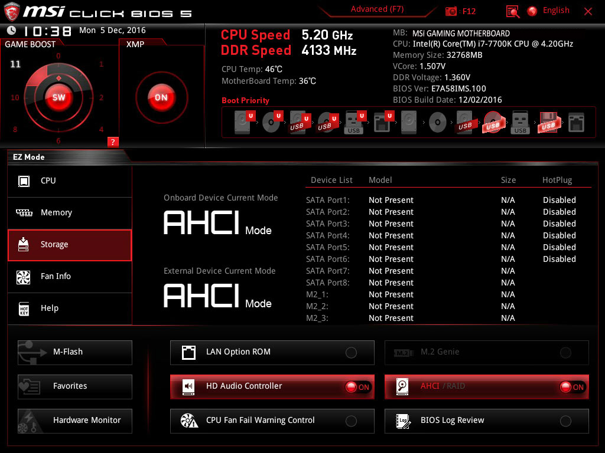Open the CPU section in EZ Mode

(70, 181)
